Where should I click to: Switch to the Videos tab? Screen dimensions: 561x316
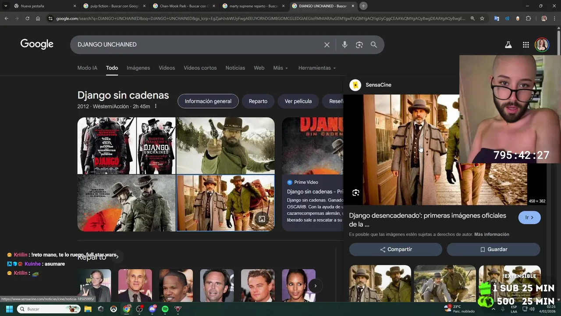[167, 68]
